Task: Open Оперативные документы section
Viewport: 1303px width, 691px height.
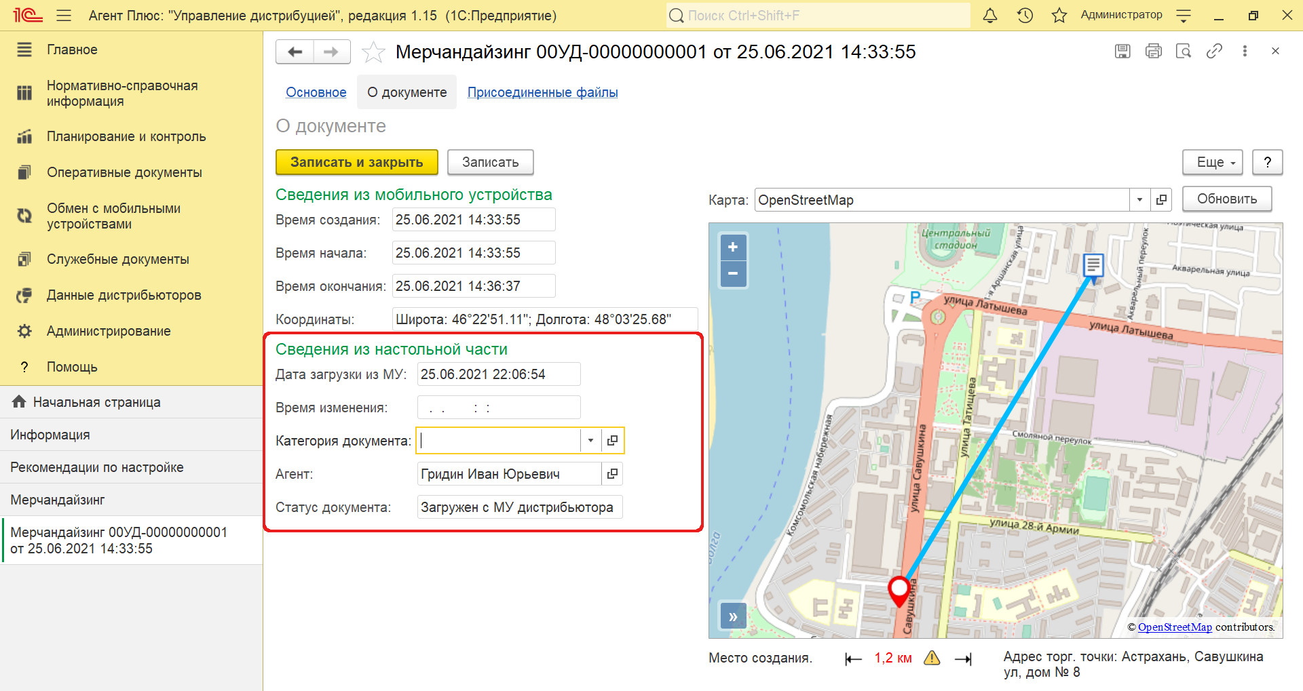Action: pyautogui.click(x=131, y=172)
